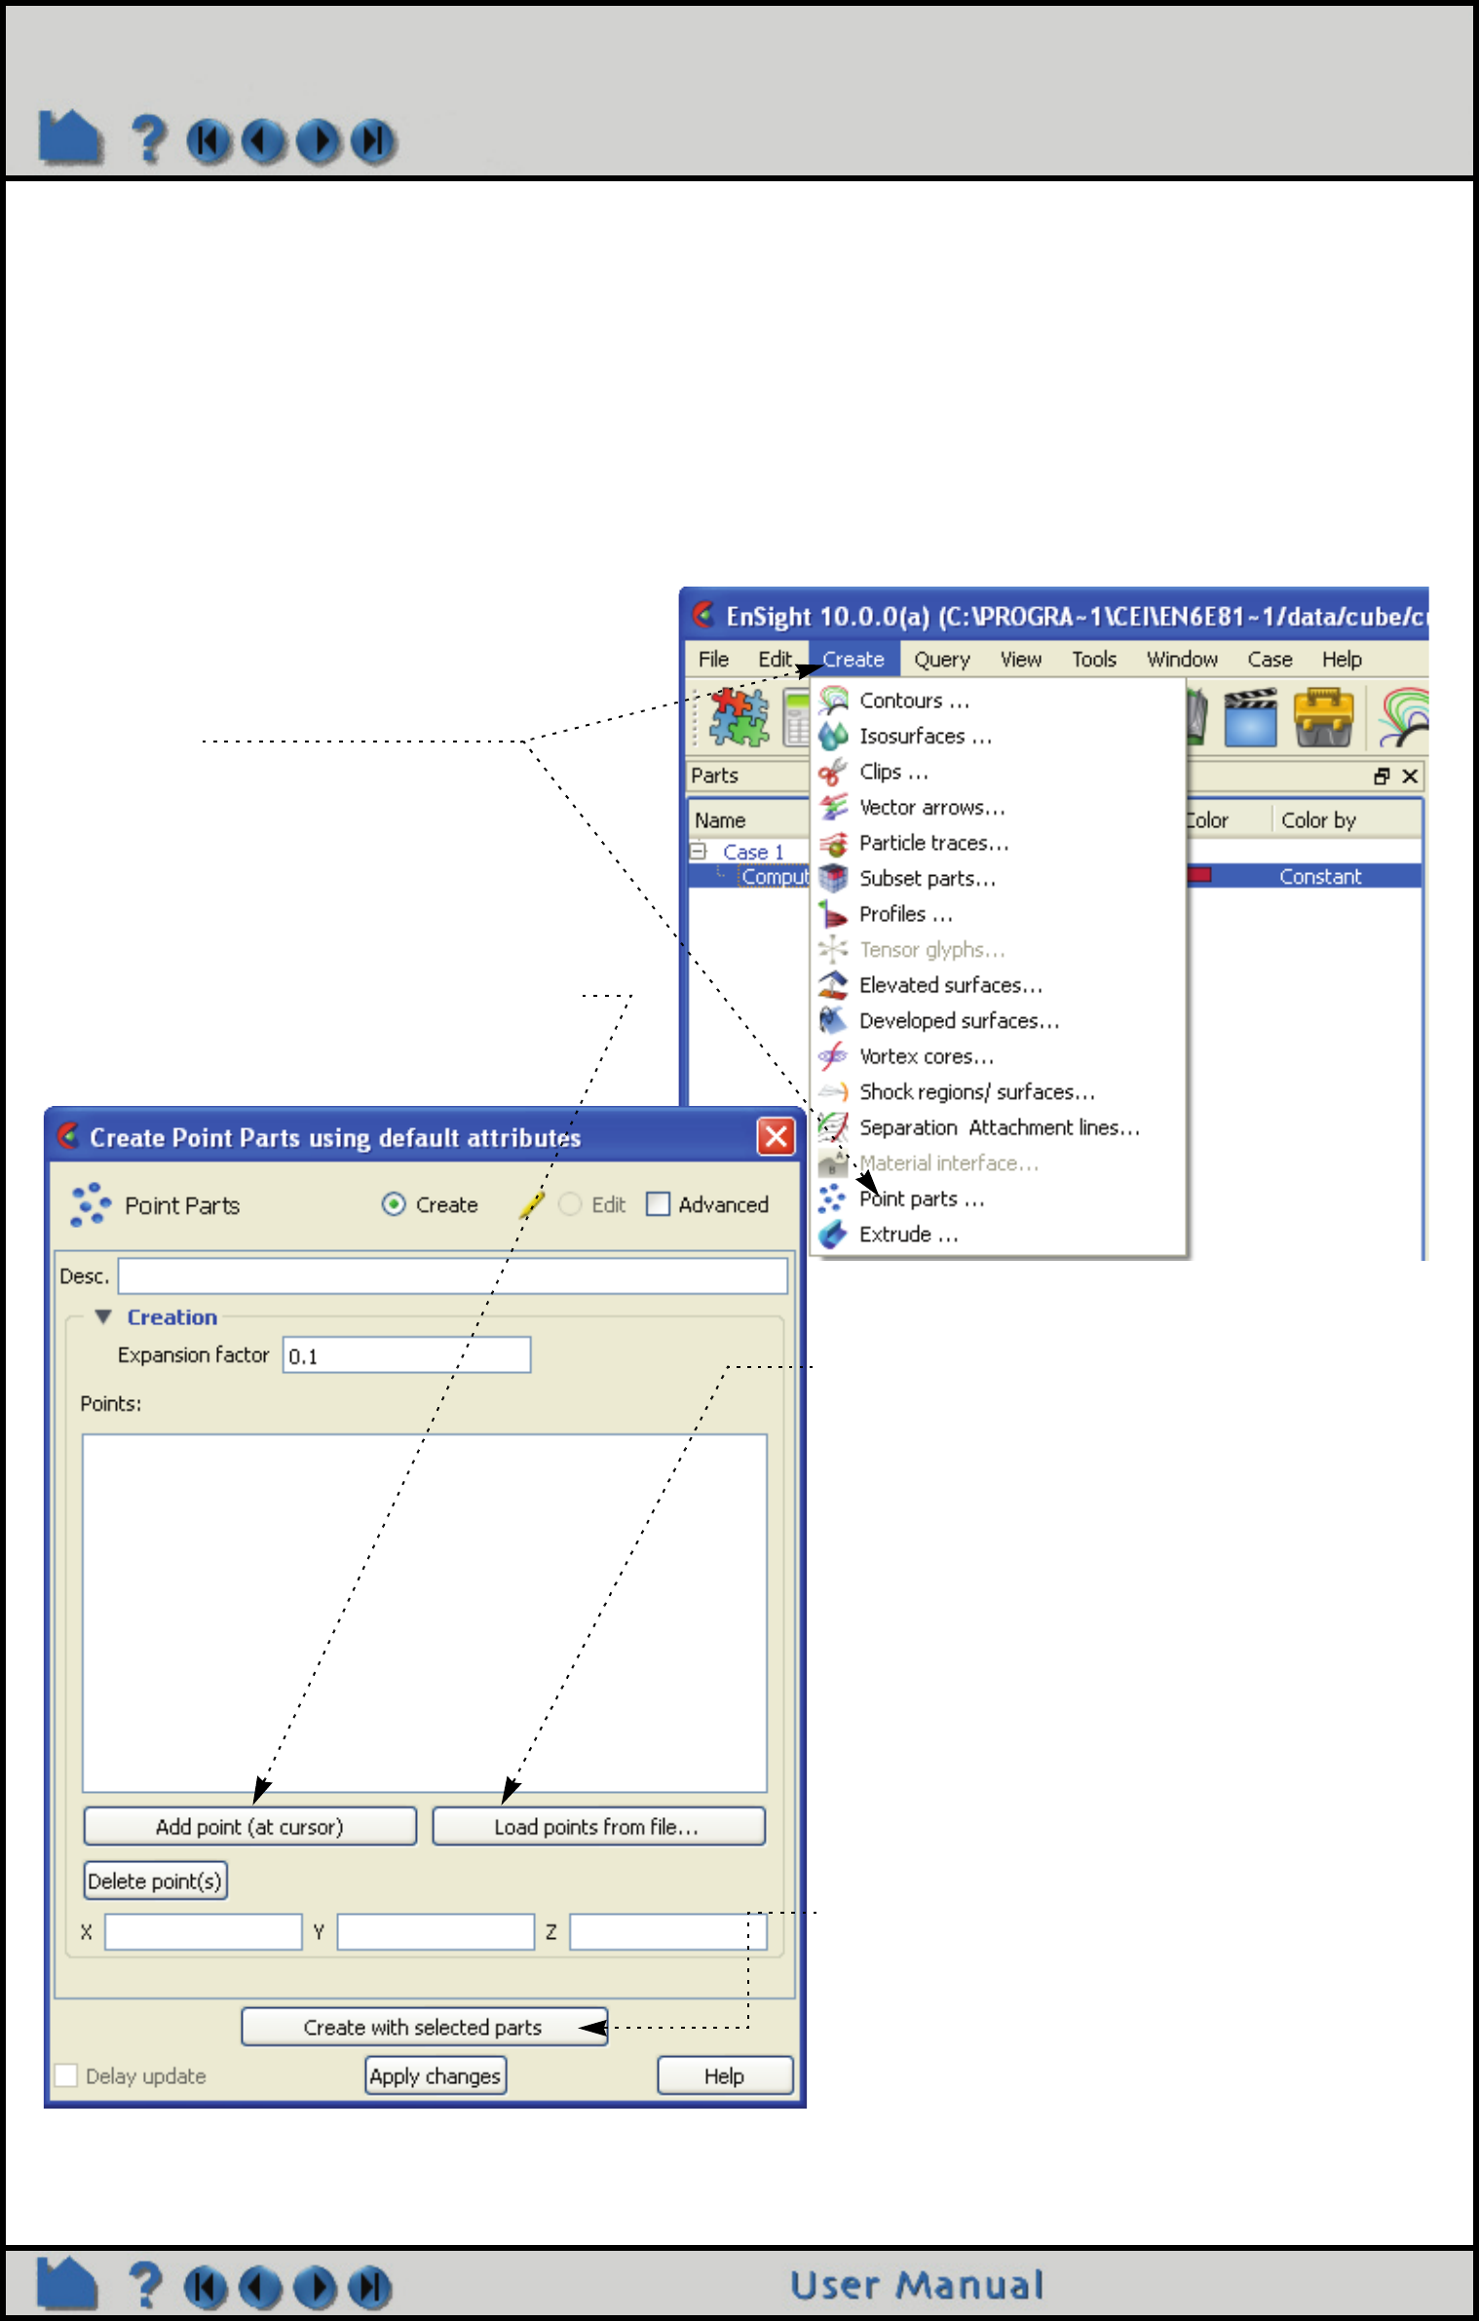Viewport: 1479px width, 2321px height.
Task: Close the Parts panel with its X icon
Action: click(x=1410, y=776)
